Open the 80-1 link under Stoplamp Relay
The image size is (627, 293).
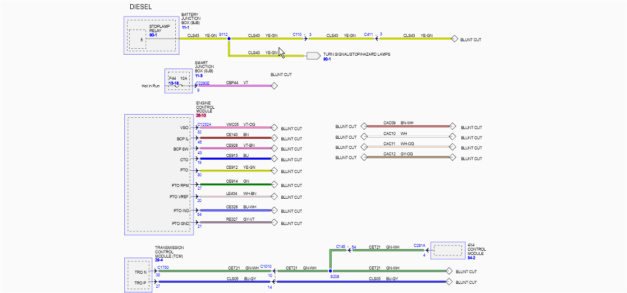point(153,35)
